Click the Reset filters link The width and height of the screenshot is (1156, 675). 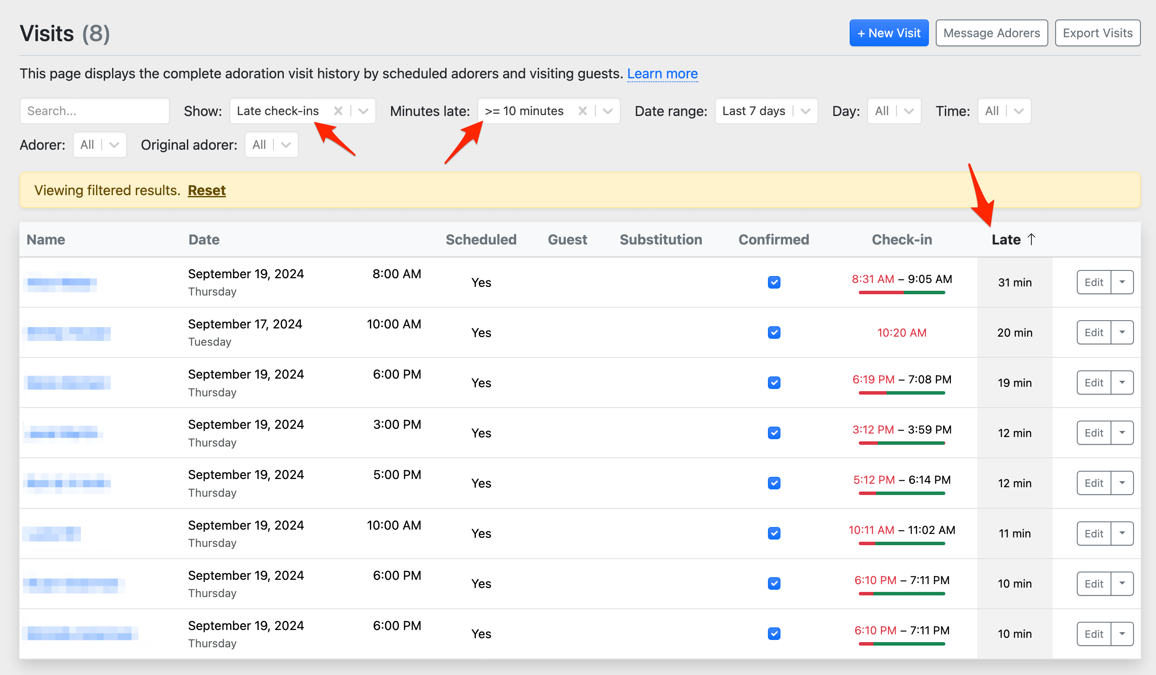[206, 190]
